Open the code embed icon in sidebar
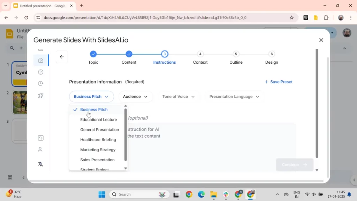The image size is (357, 201). (x=40, y=138)
